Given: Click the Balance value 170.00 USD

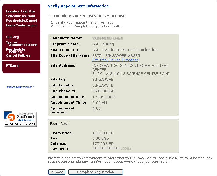Looking at the screenshot, I should (103, 144).
